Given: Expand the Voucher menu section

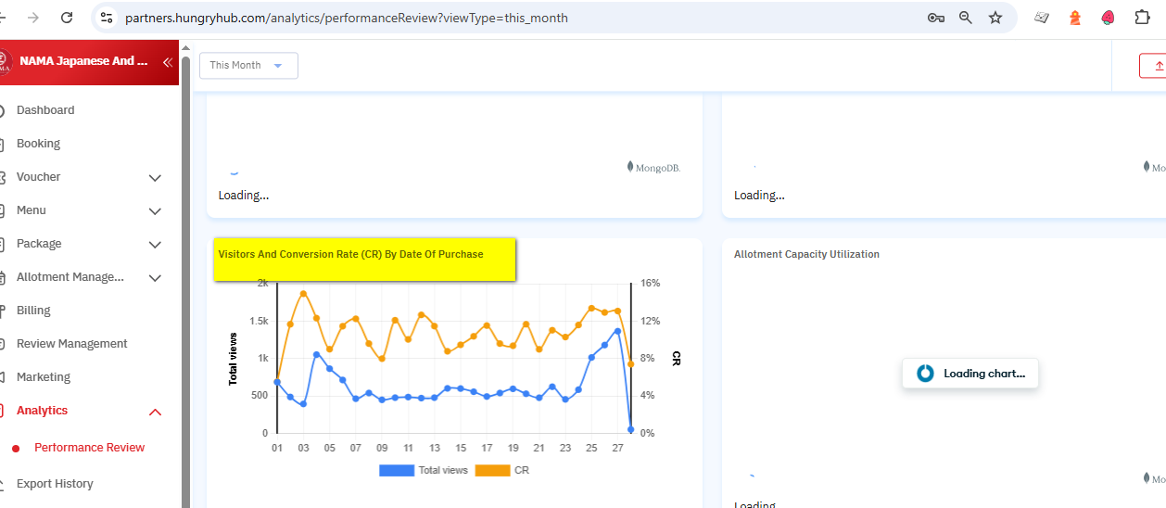Looking at the screenshot, I should pyautogui.click(x=155, y=177).
